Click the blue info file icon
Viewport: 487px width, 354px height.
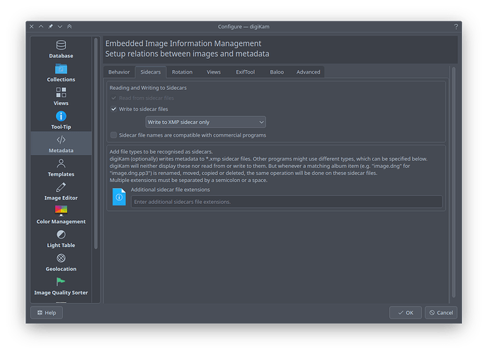[x=119, y=197]
